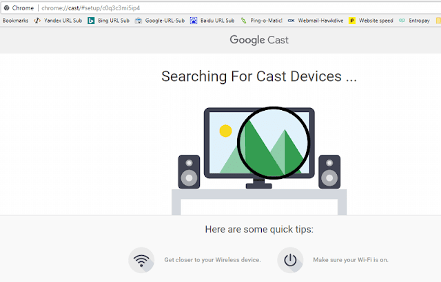Image resolution: width=441 pixels, height=282 pixels.
Task: Click the Wi-Fi signal tip icon
Action: pos(141,260)
